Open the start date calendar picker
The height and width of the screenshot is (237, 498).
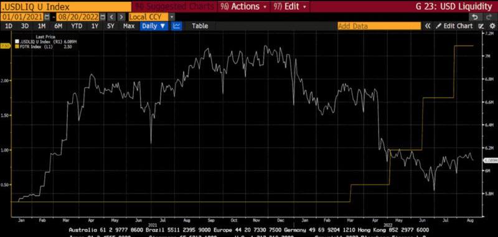tap(47, 17)
